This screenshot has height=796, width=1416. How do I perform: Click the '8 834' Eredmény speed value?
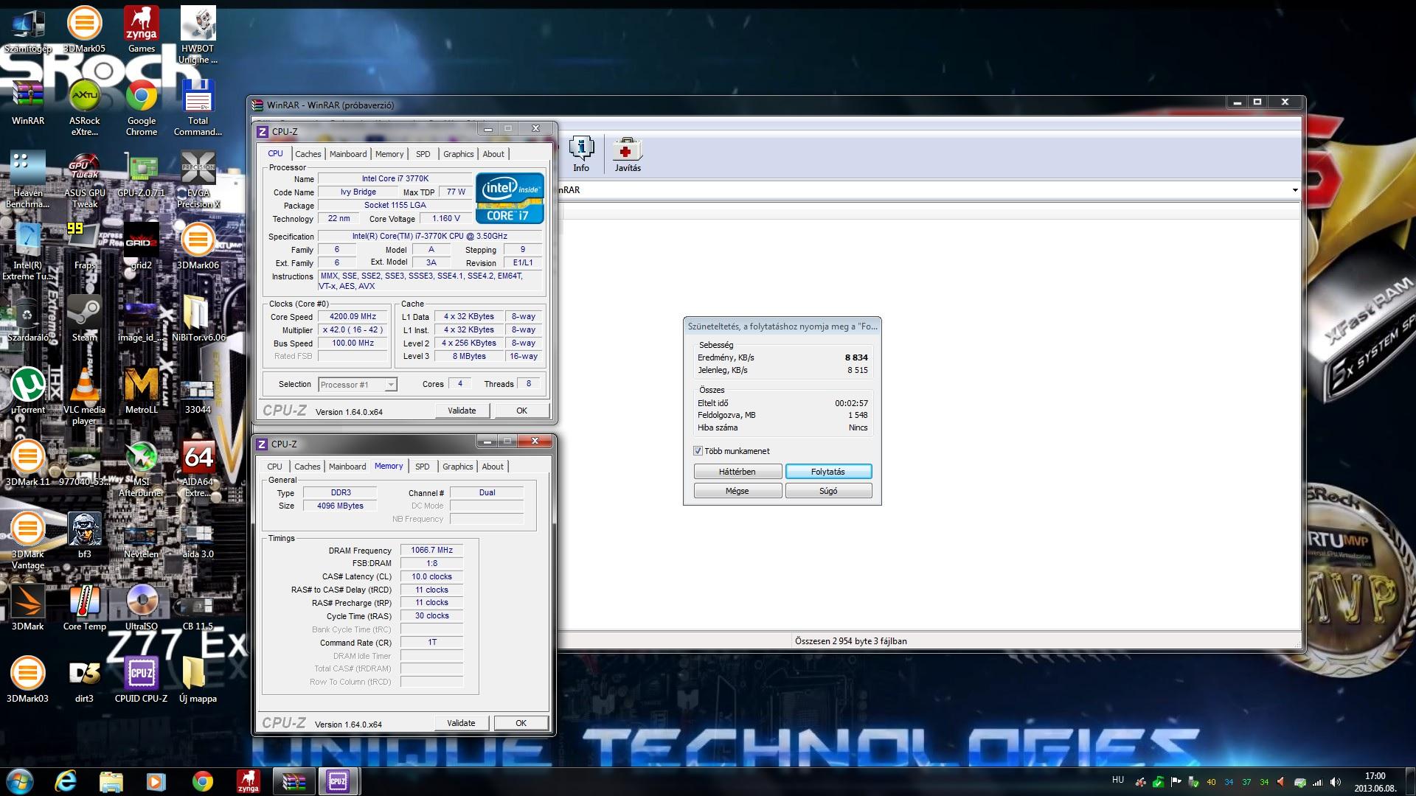pyautogui.click(x=856, y=357)
